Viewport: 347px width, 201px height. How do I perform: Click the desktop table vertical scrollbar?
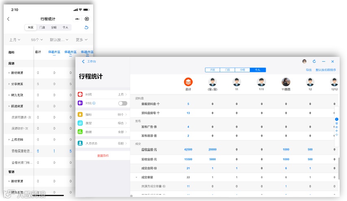coord(338,168)
